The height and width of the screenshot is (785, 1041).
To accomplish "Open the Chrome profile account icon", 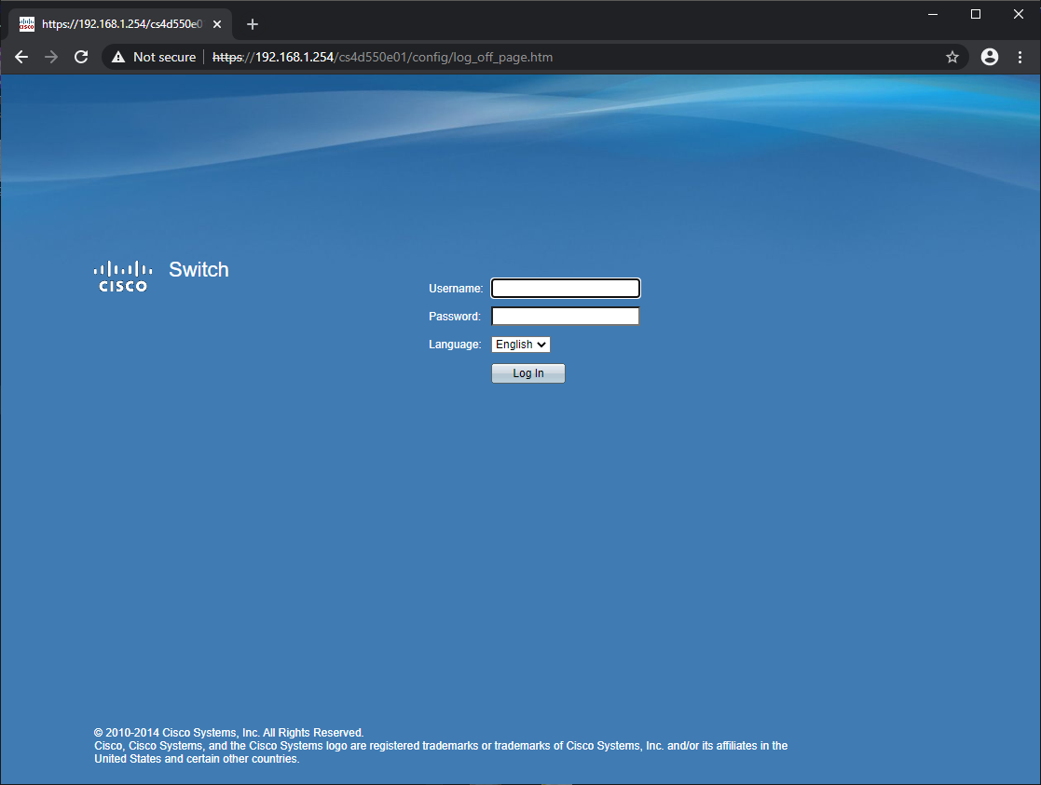I will (990, 57).
